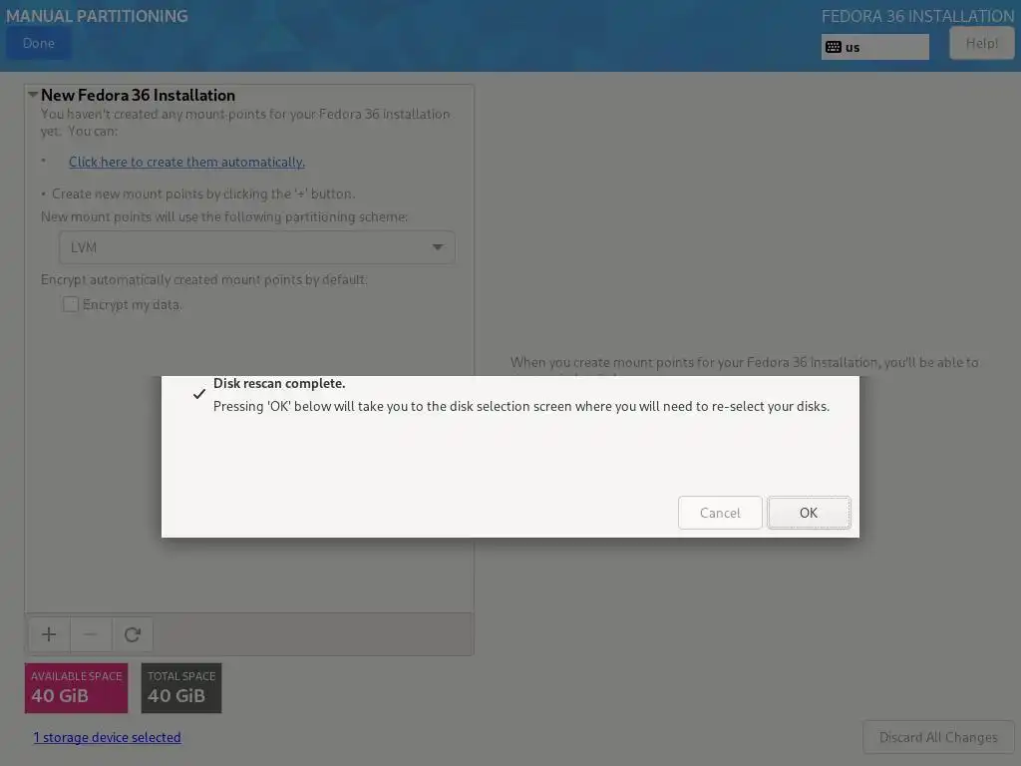Click the Available Space 40 GiB indicator
This screenshot has height=766, width=1021.
(x=76, y=688)
